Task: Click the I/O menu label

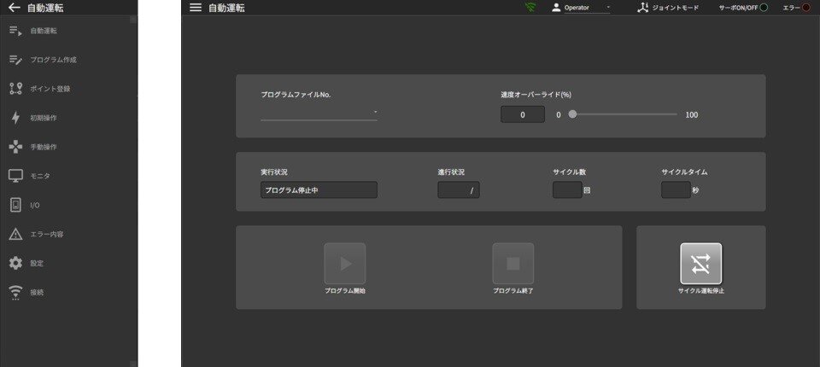Action: click(x=34, y=206)
